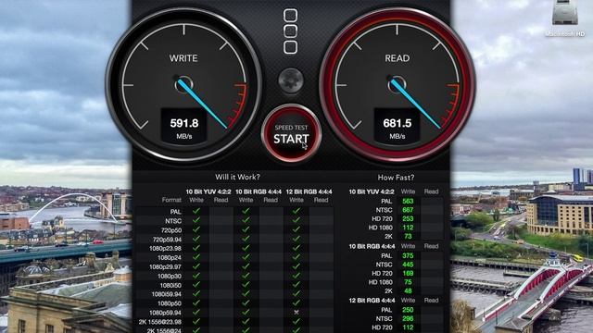Select the 375 PAL write value
The image size is (593, 333).
(408, 255)
